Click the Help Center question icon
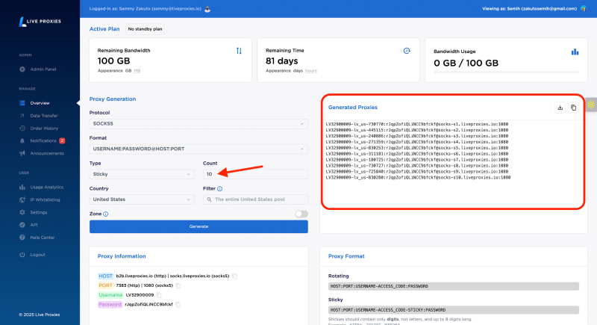Screen dimensions: 597x325 pyautogui.click(x=22, y=238)
